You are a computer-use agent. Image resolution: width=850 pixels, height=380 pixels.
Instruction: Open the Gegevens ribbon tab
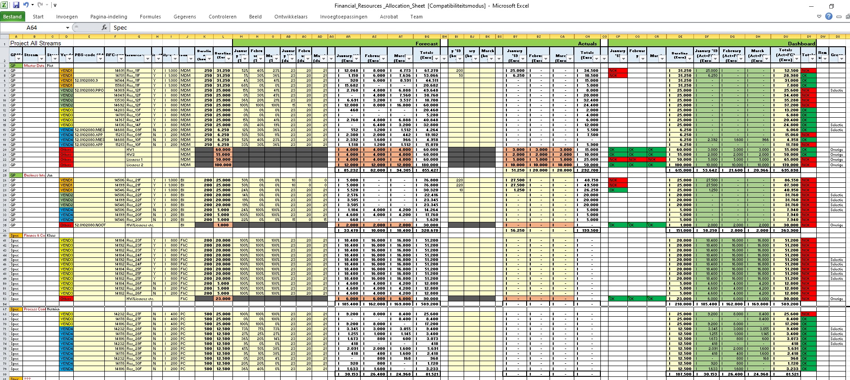pyautogui.click(x=185, y=17)
